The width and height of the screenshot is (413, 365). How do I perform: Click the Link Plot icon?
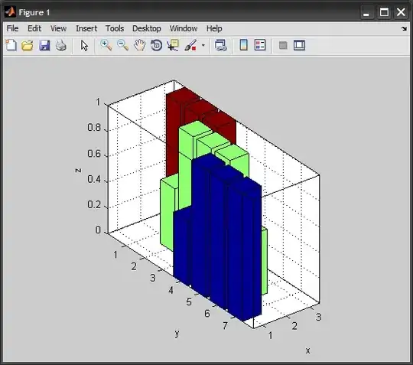pyautogui.click(x=221, y=45)
